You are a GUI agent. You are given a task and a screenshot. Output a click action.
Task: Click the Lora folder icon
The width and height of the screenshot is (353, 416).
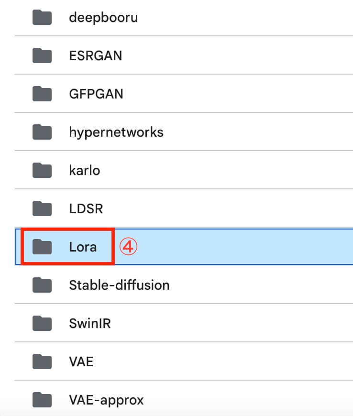coord(42,247)
